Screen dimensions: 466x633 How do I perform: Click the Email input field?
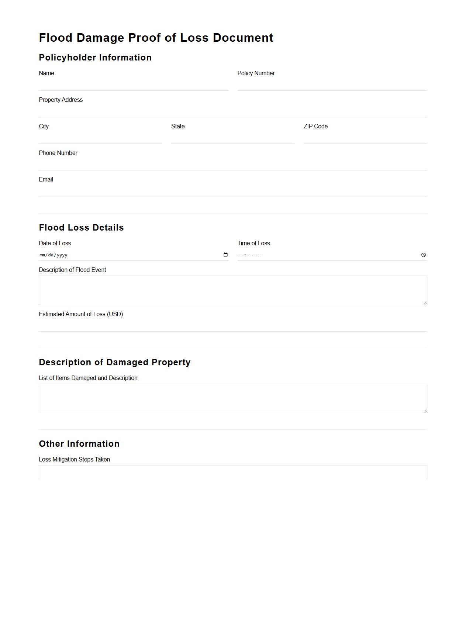click(232, 191)
